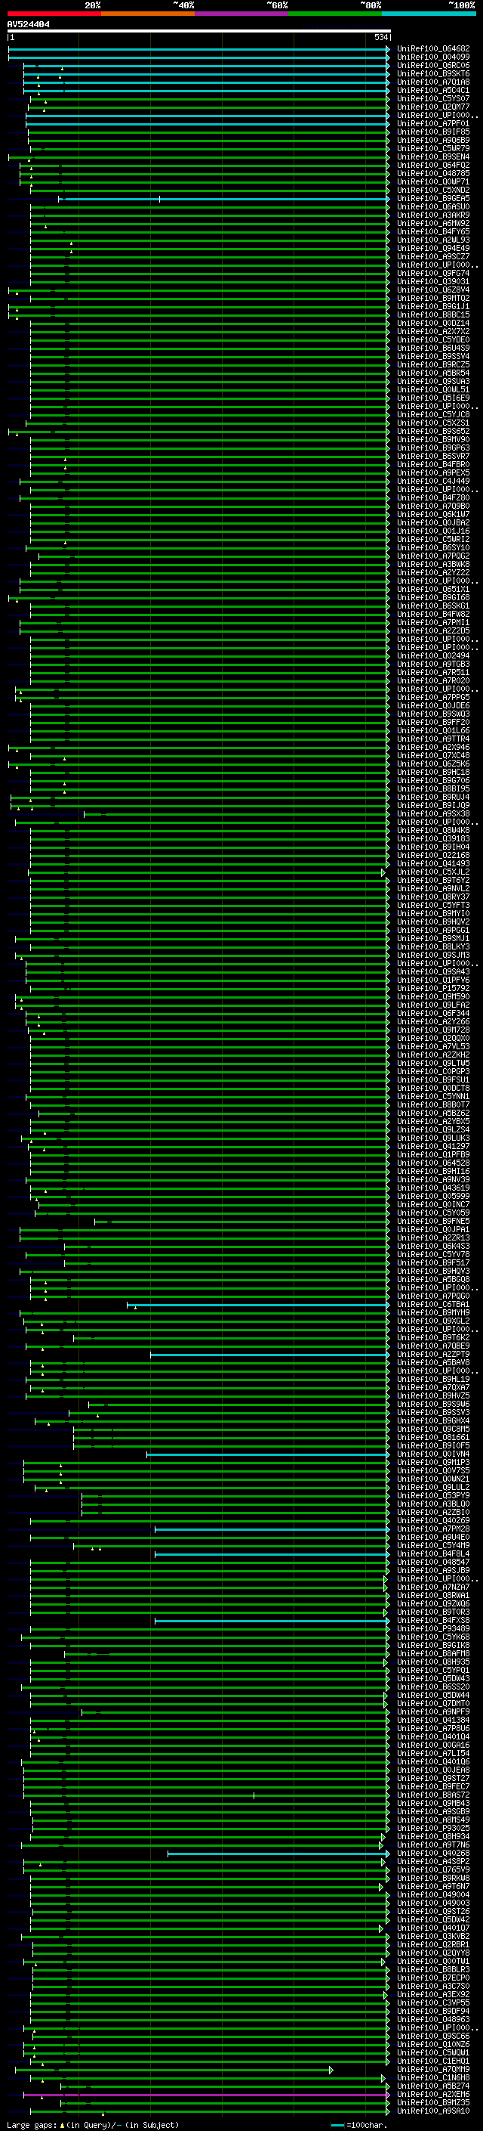Open hit UniRef100_Q3KVB2
Viewport: 483px width, 2131px height.
tap(433, 1937)
